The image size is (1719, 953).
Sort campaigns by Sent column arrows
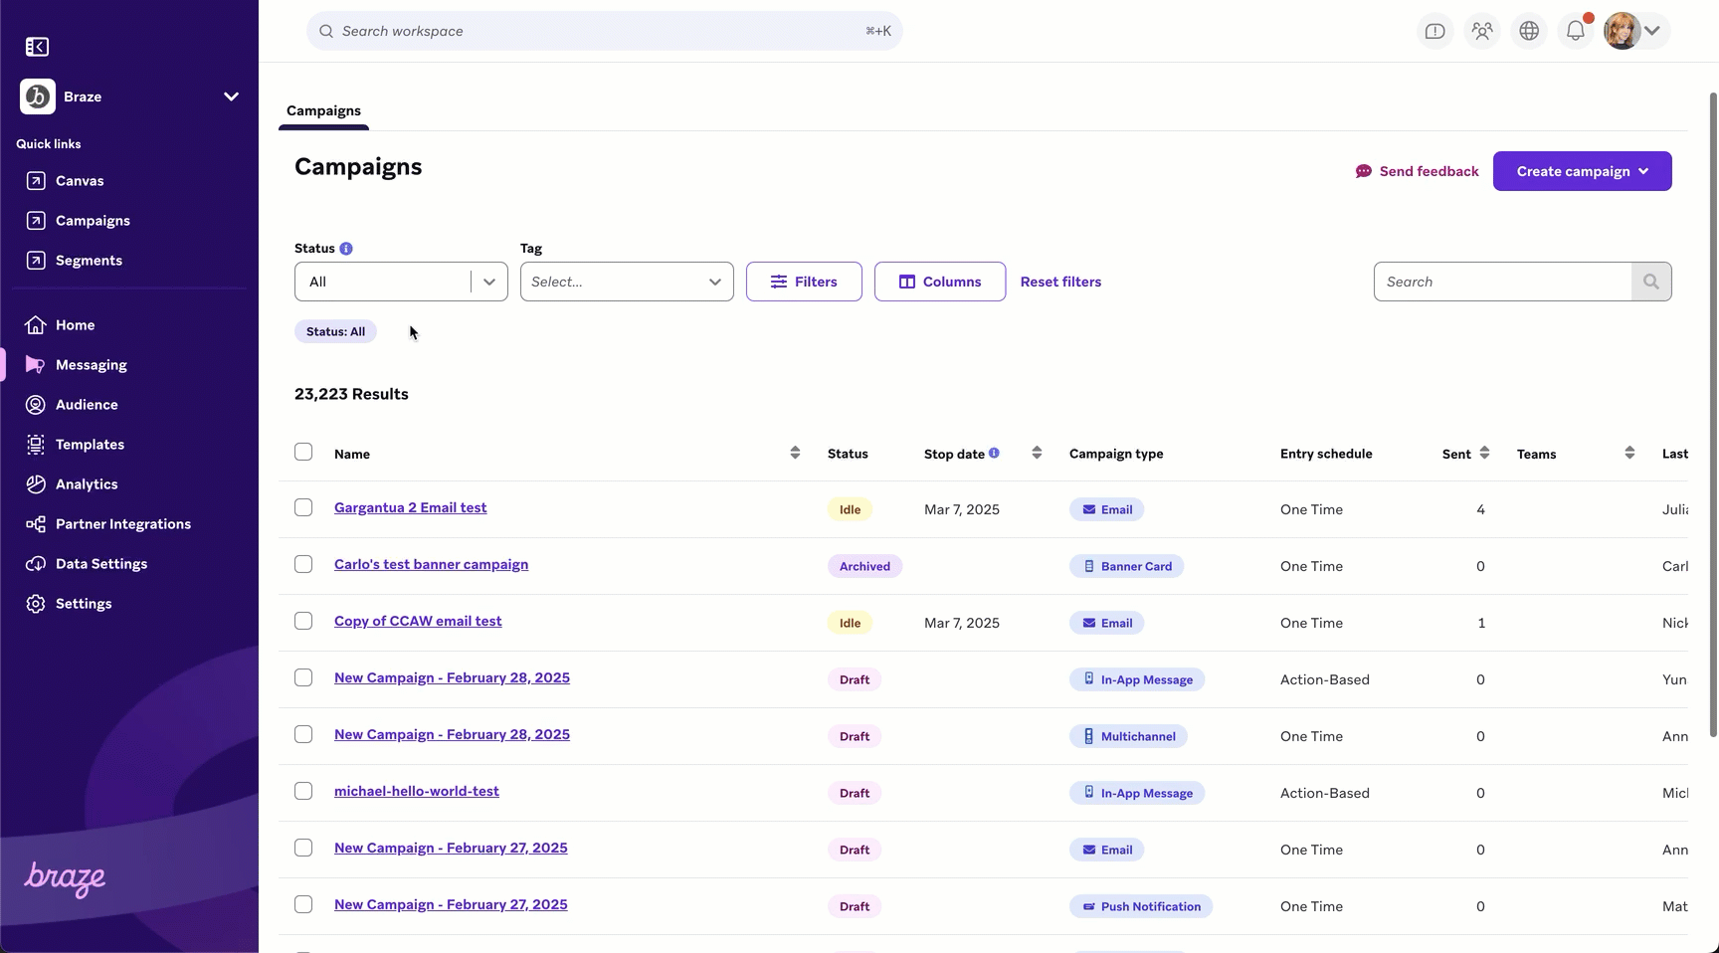[x=1484, y=453]
